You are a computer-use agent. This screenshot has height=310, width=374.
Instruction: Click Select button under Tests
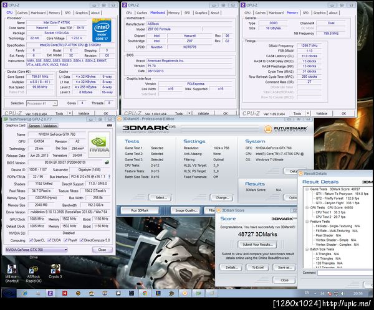click(161, 197)
